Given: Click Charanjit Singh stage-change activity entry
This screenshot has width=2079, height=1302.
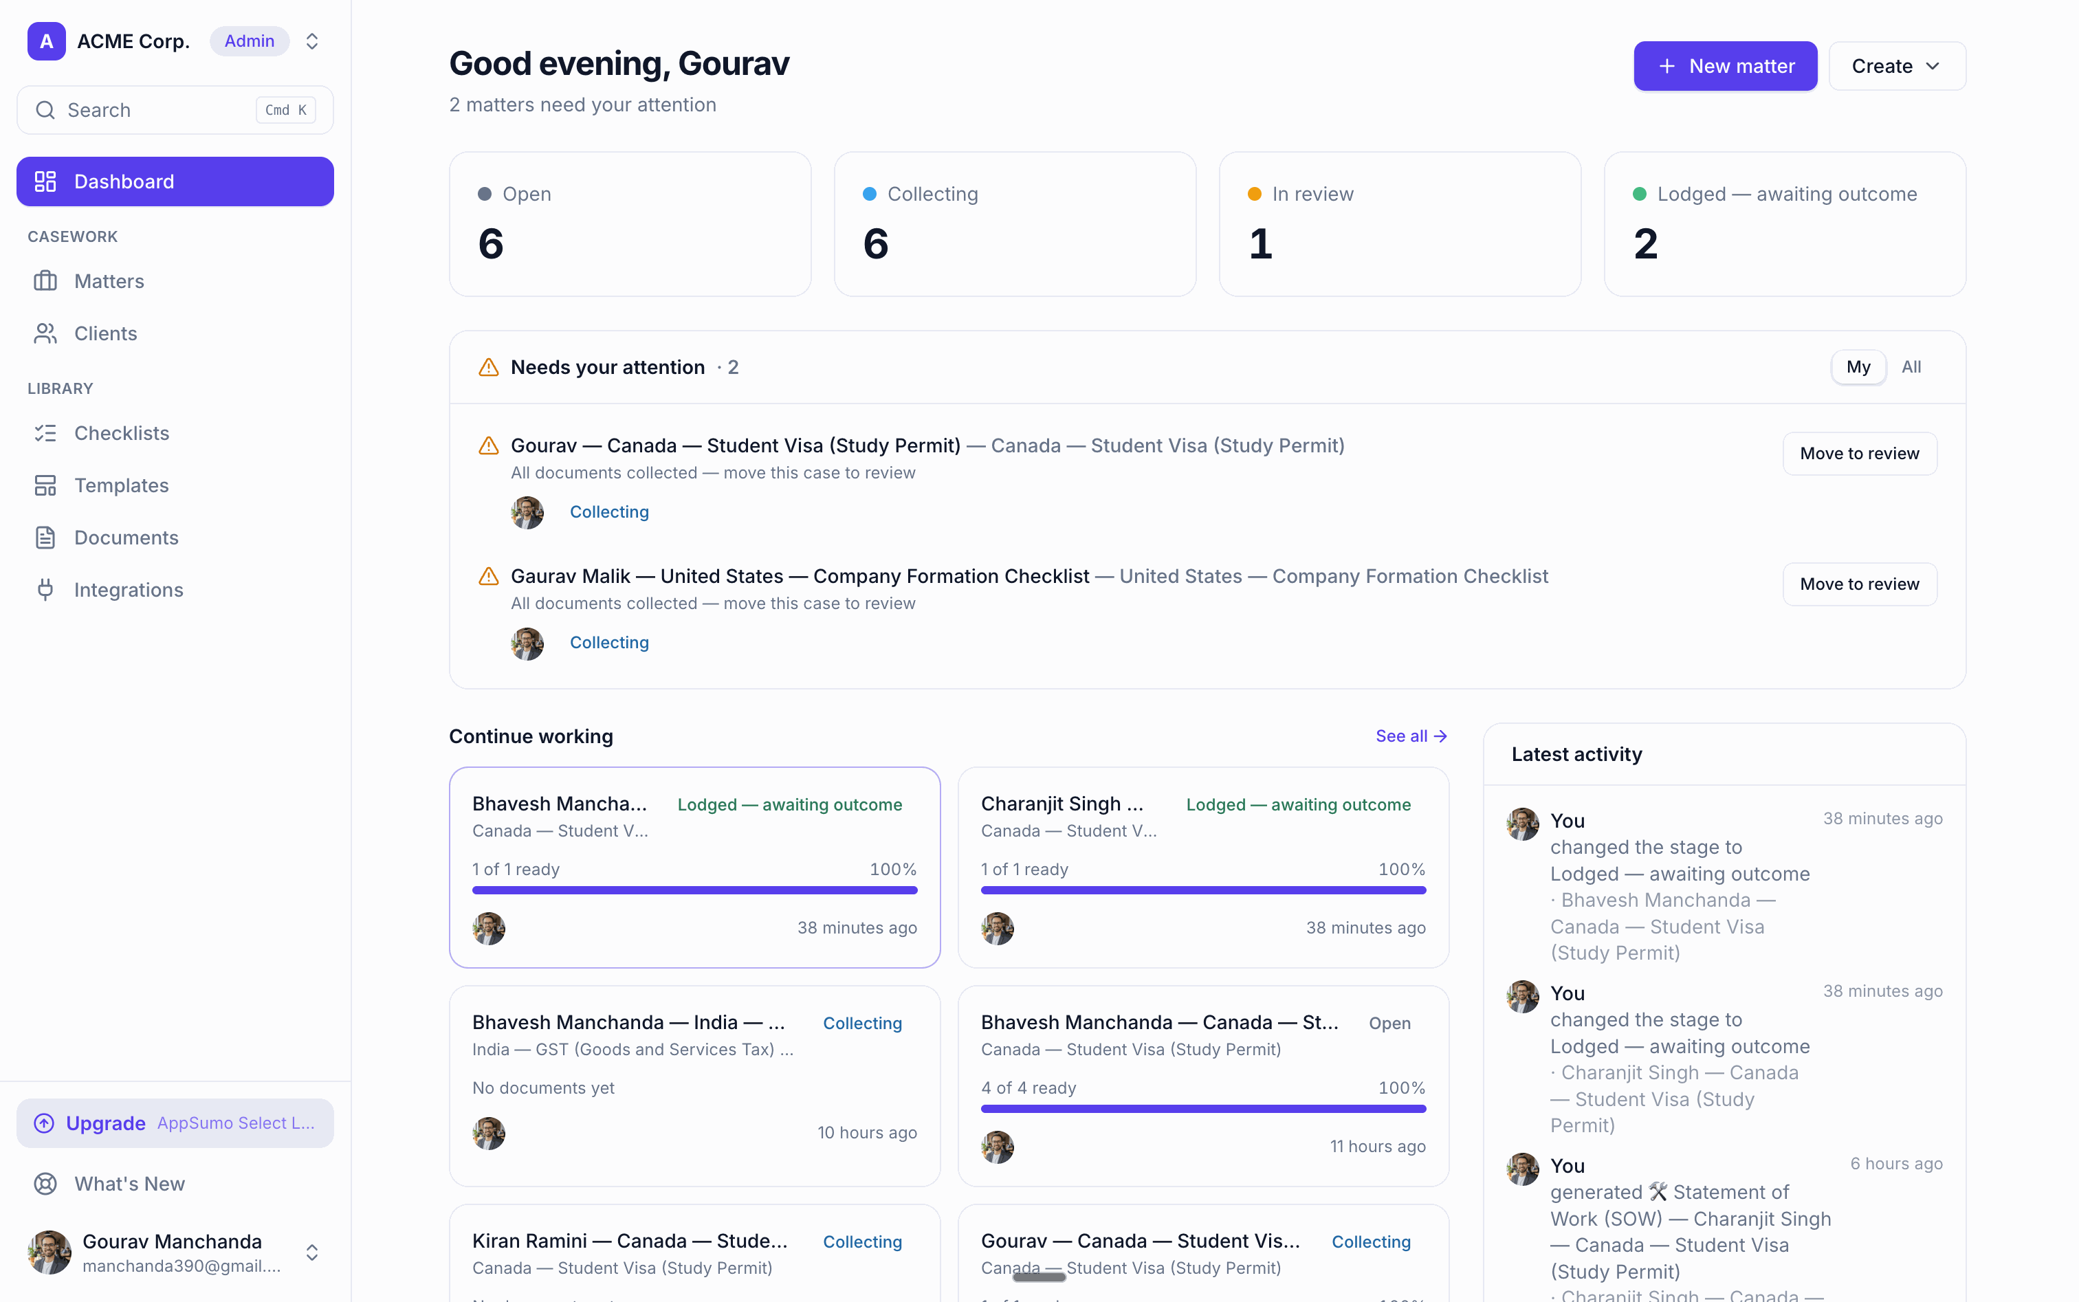Looking at the screenshot, I should coord(1724,1059).
